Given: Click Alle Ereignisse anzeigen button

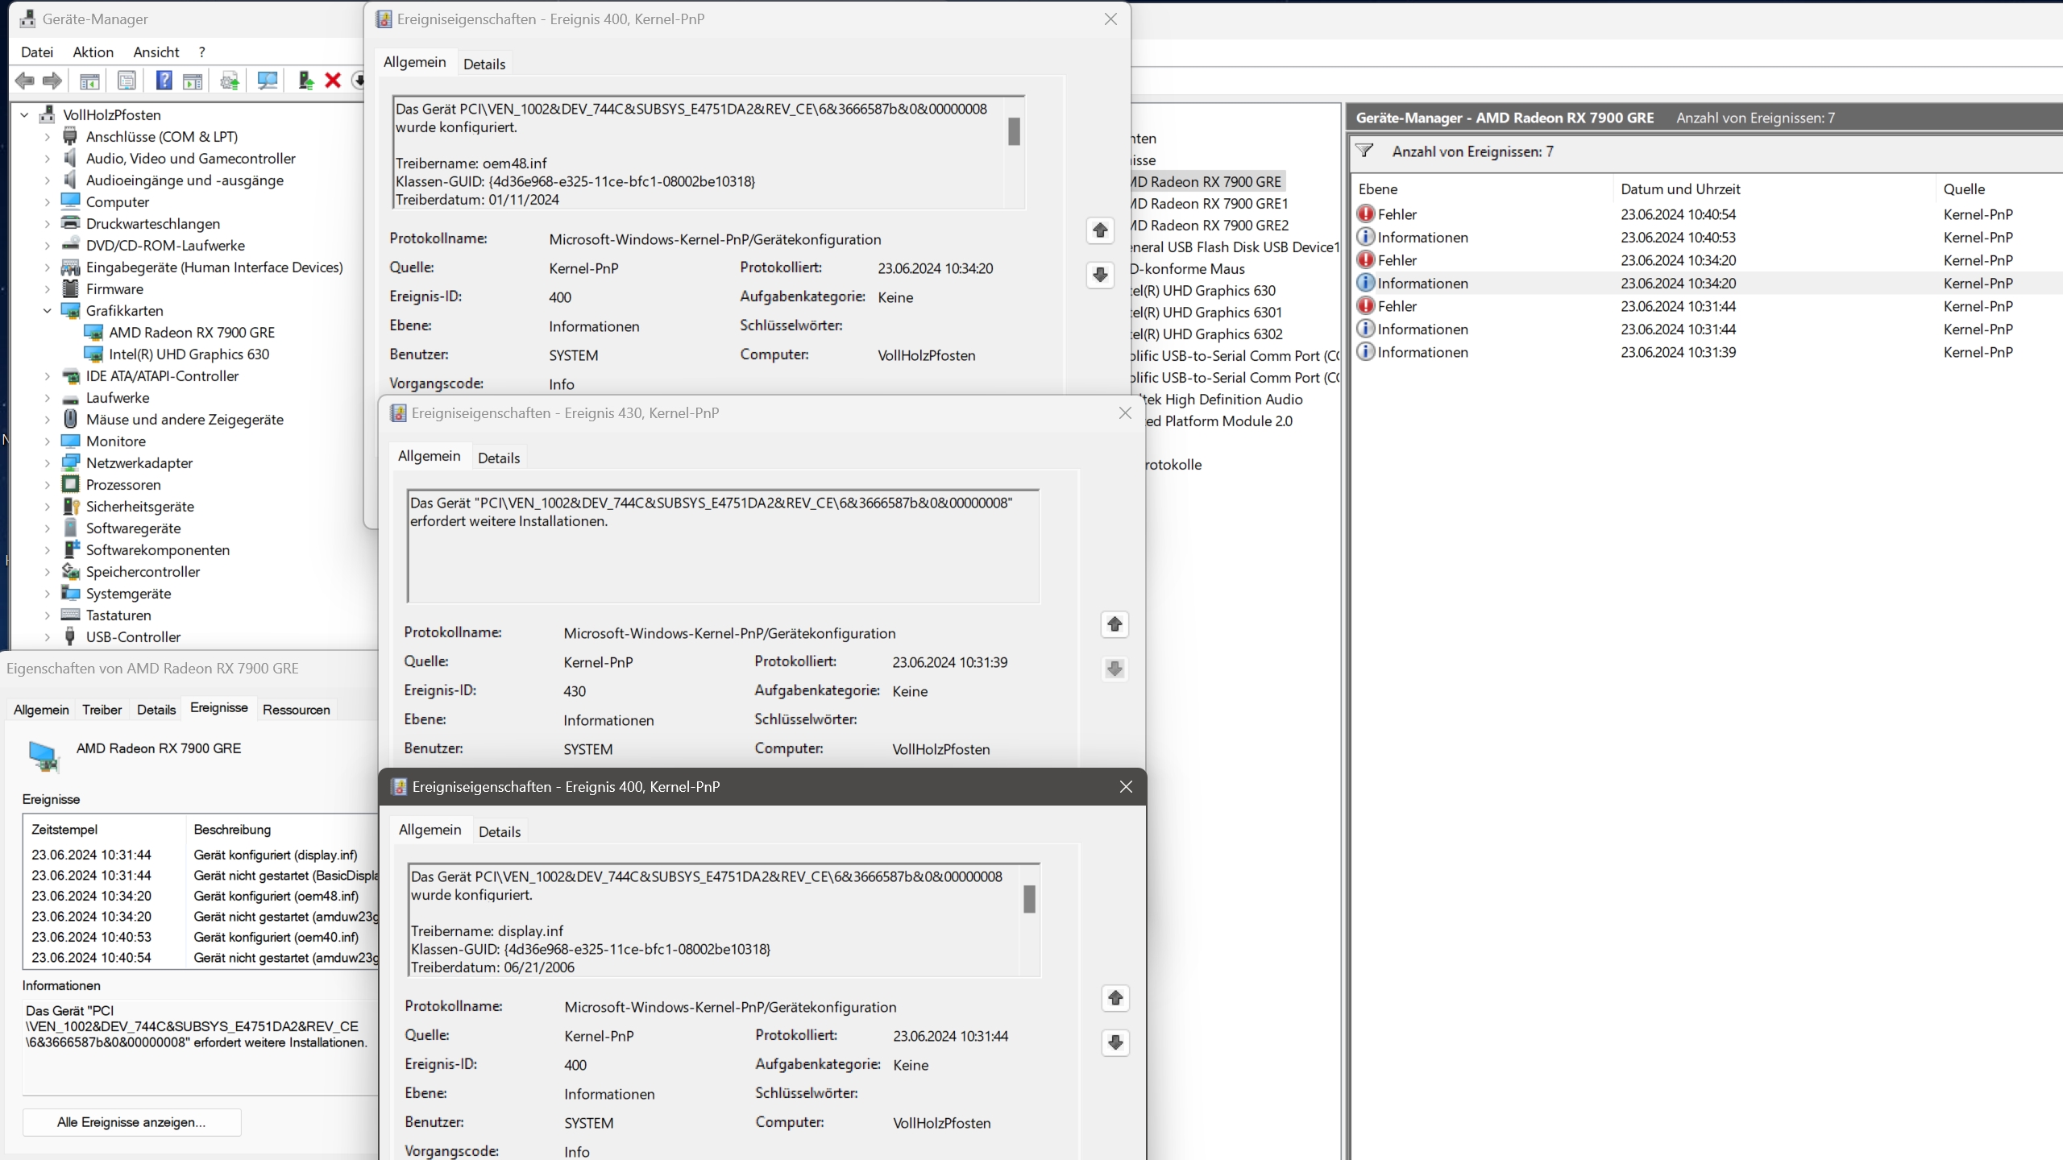Looking at the screenshot, I should point(131,1122).
